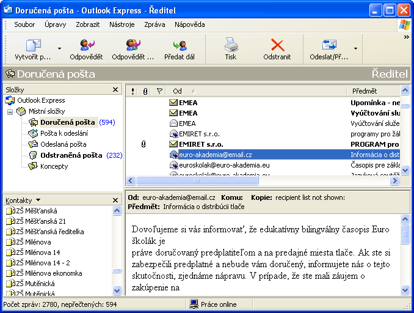Screen dimensions: 414x313
Task: Open the Soubor menu
Action: tap(24, 24)
